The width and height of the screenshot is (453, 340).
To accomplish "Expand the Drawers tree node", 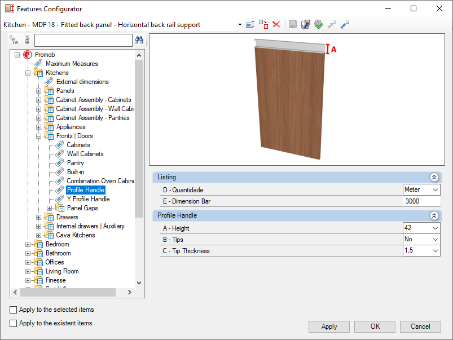I will [39, 217].
